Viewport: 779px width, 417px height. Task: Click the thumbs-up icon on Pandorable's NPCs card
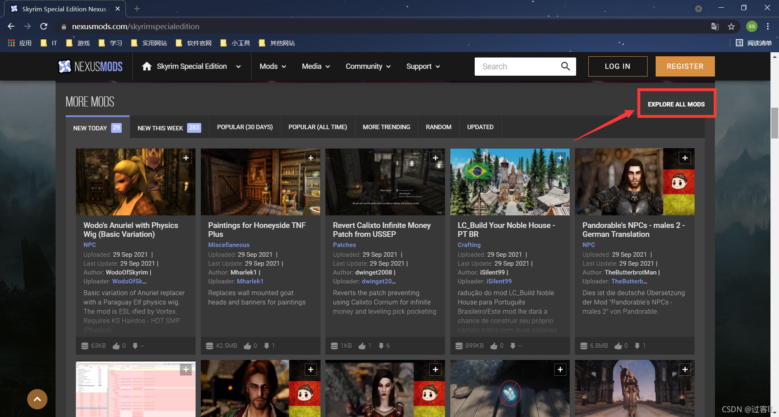coord(618,346)
